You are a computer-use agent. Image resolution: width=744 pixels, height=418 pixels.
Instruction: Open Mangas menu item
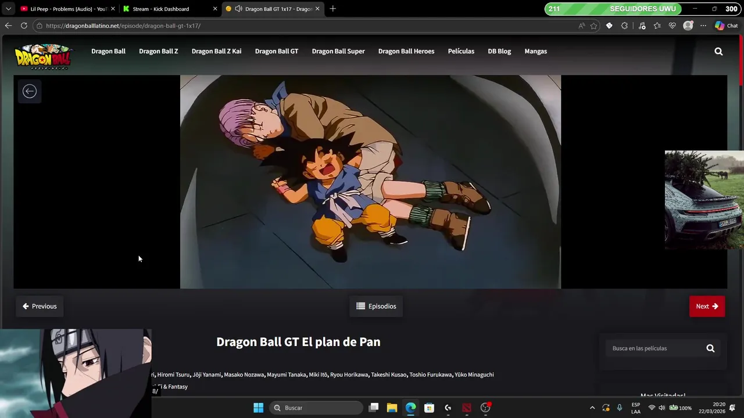pyautogui.click(x=535, y=51)
